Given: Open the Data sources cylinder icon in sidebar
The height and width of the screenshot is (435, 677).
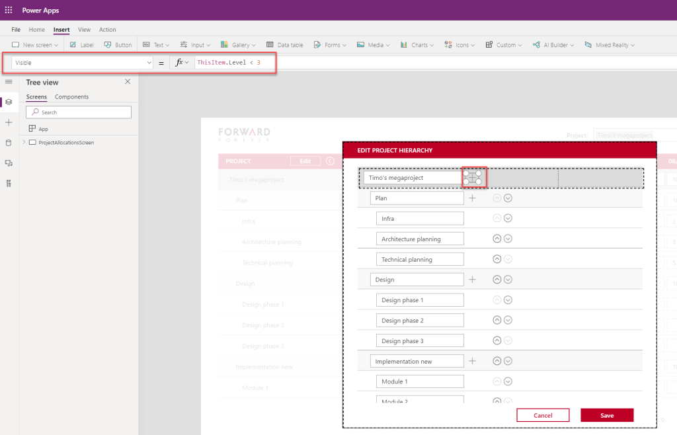Looking at the screenshot, I should coord(9,143).
